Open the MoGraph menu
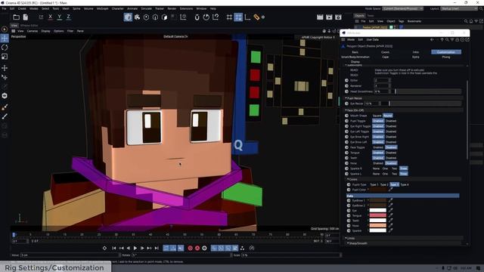This screenshot has width=484, height=272. (103, 8)
